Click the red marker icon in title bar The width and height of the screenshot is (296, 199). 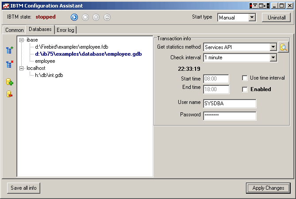point(251,6)
